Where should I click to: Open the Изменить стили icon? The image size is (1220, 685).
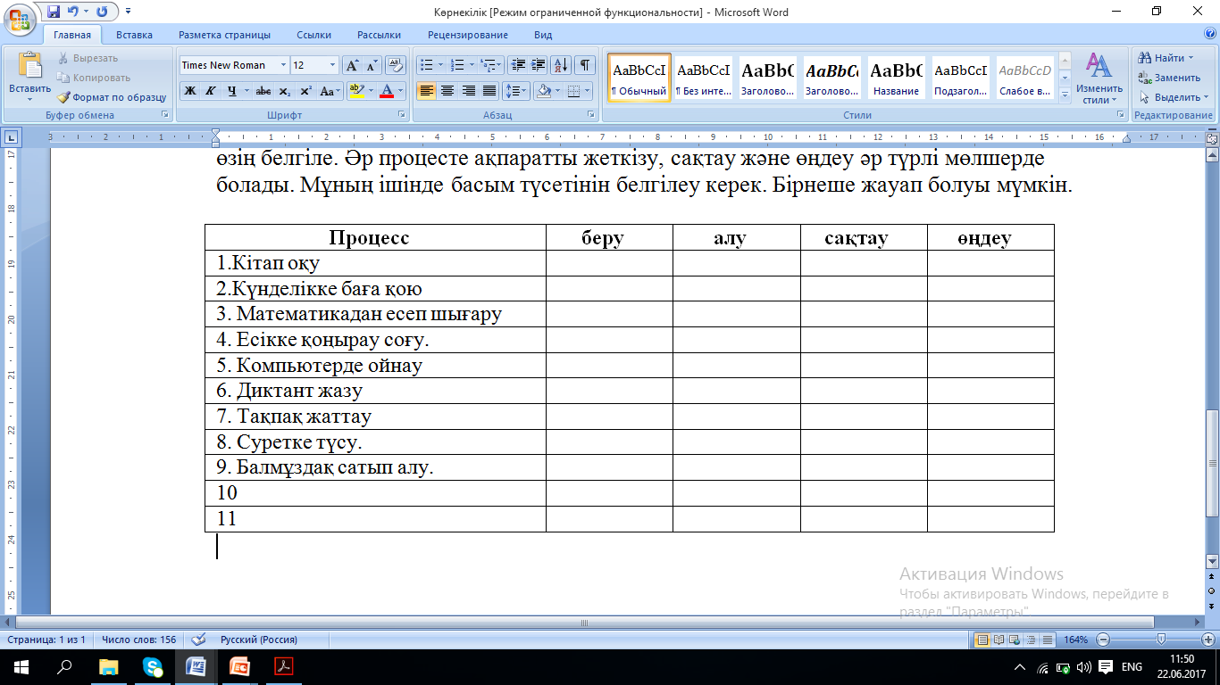(x=1099, y=78)
